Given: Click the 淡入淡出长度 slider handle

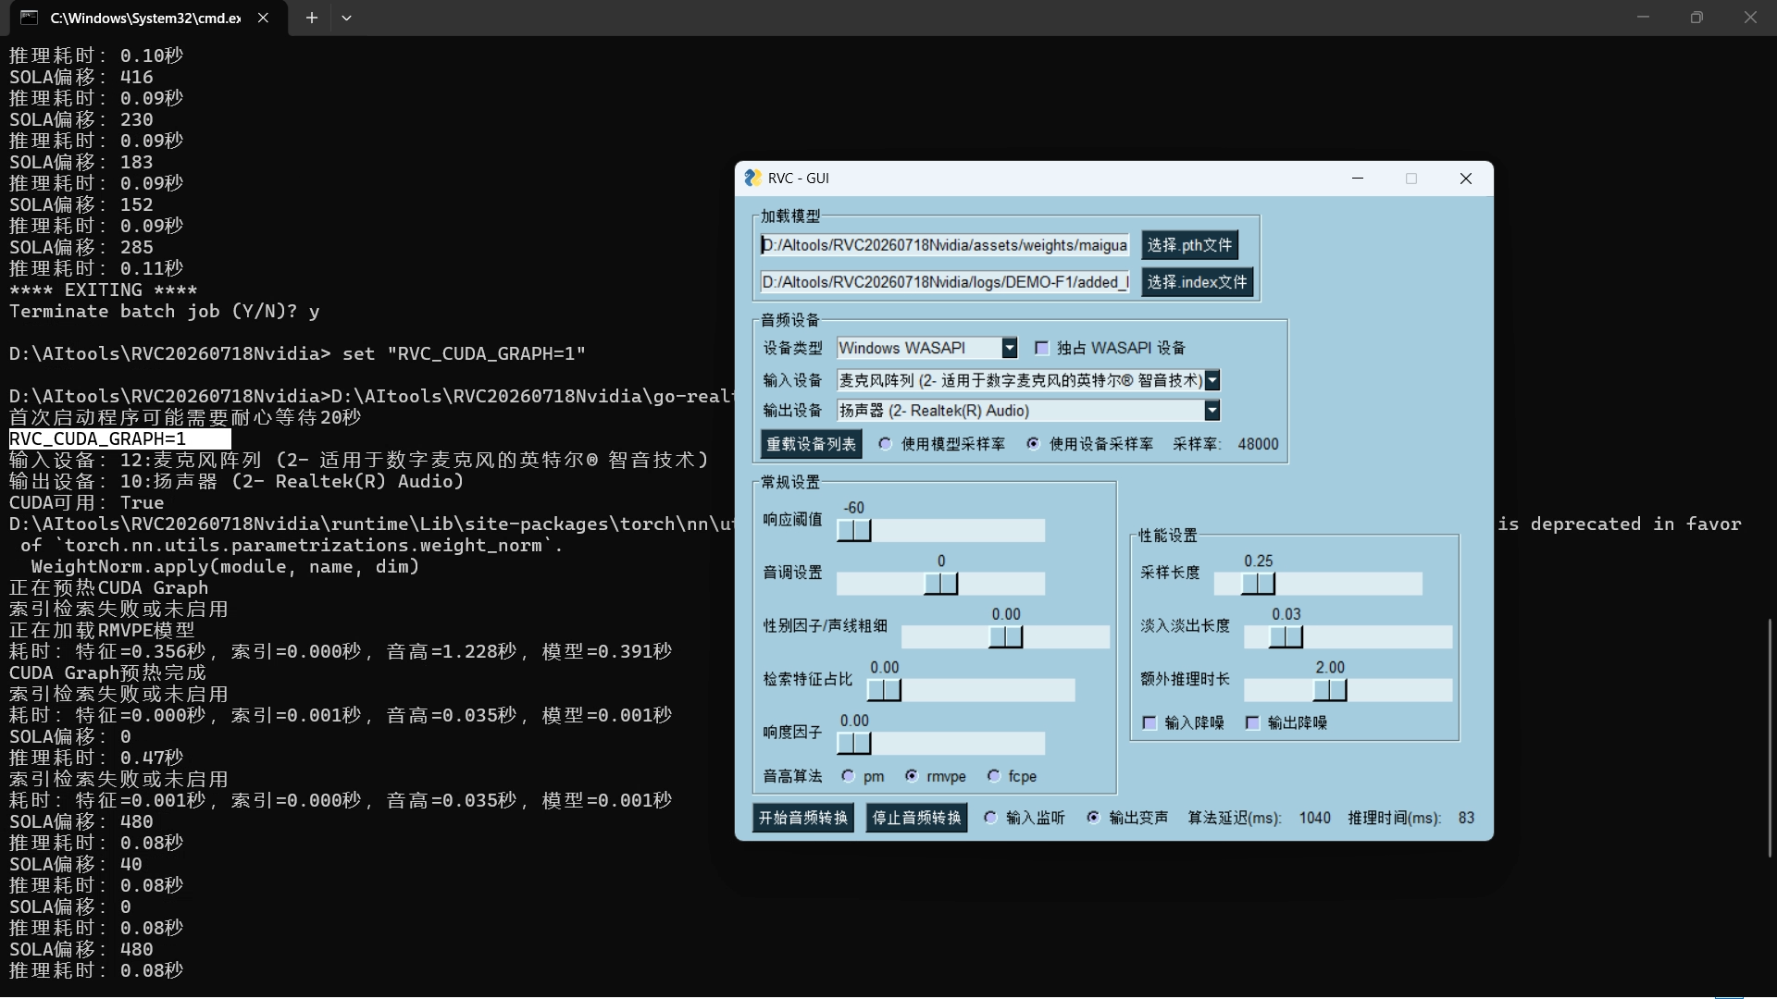Looking at the screenshot, I should (1286, 637).
